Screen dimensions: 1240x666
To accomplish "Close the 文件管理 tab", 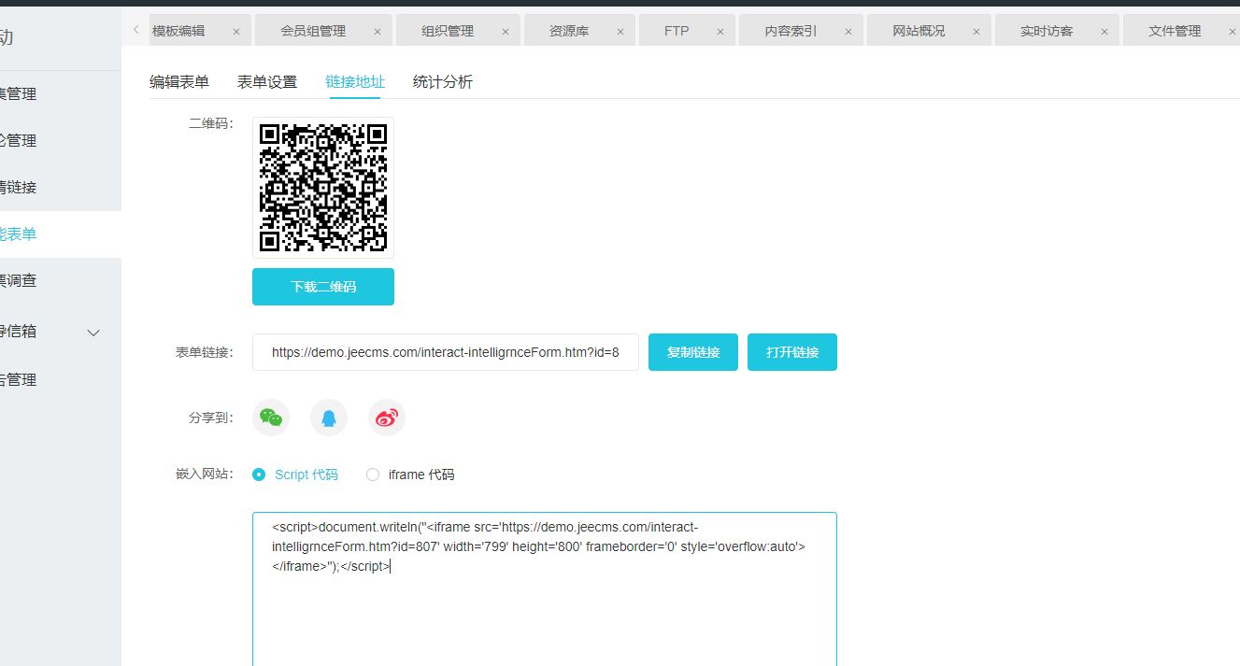I will coord(1233,31).
